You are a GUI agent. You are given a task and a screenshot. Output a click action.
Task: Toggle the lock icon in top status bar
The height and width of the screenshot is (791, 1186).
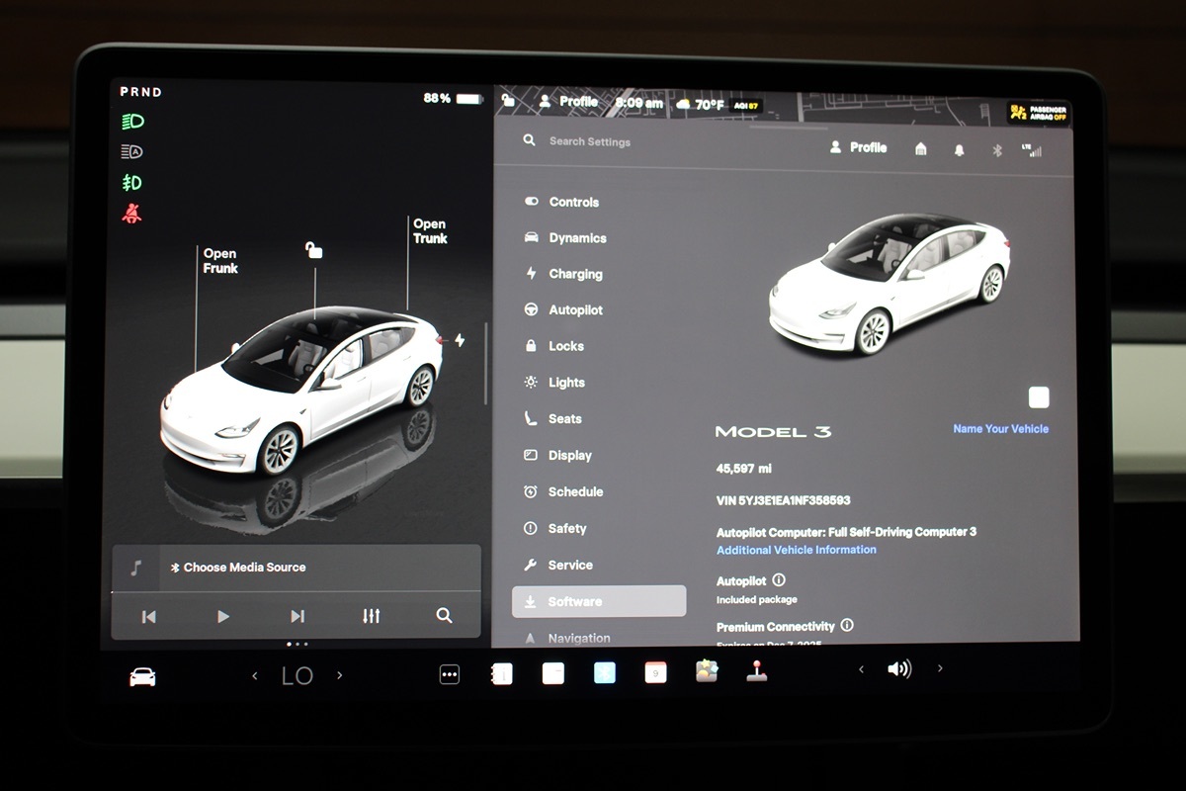click(508, 101)
